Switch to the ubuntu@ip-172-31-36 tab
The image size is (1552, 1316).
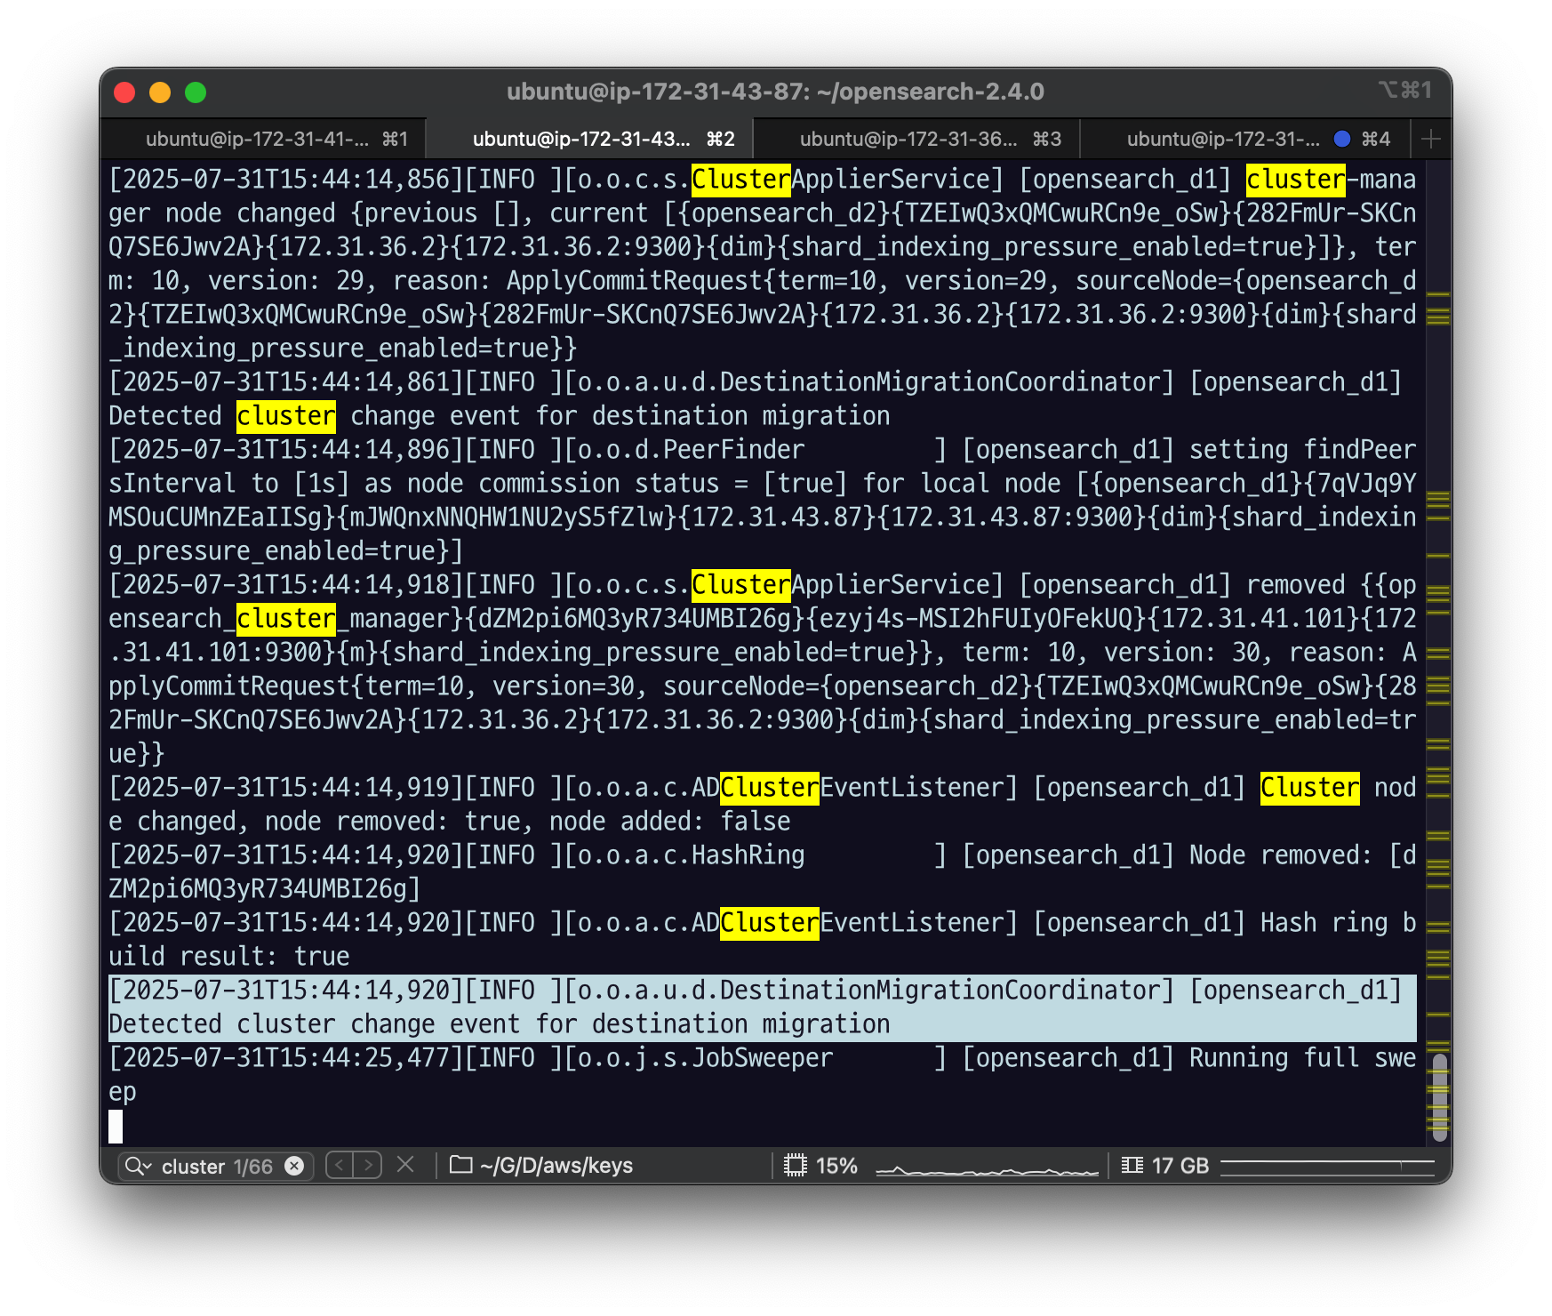[x=916, y=139]
